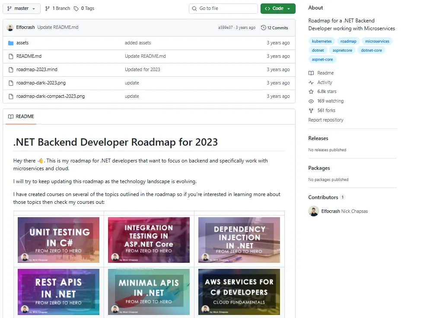Screen dimensions: 436x318
Task: Open the Update README.md commit message
Action: click(x=58, y=27)
